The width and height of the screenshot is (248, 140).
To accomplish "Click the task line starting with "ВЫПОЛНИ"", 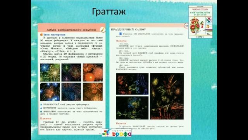I will click(x=71, y=112).
